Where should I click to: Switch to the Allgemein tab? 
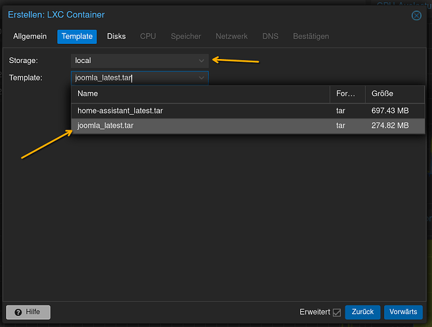click(x=29, y=36)
